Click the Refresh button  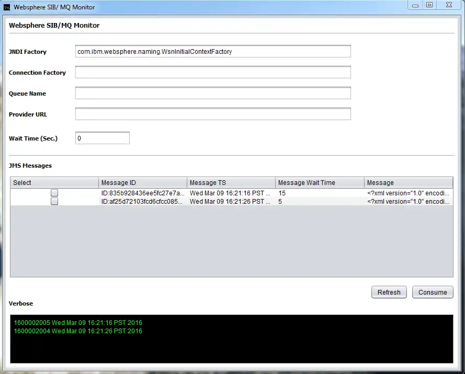[389, 293]
